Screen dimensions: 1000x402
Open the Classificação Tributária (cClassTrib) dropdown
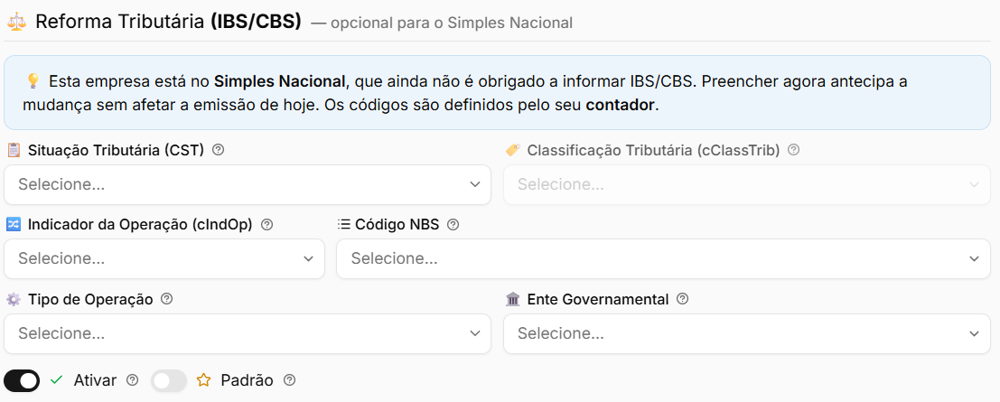tap(747, 184)
